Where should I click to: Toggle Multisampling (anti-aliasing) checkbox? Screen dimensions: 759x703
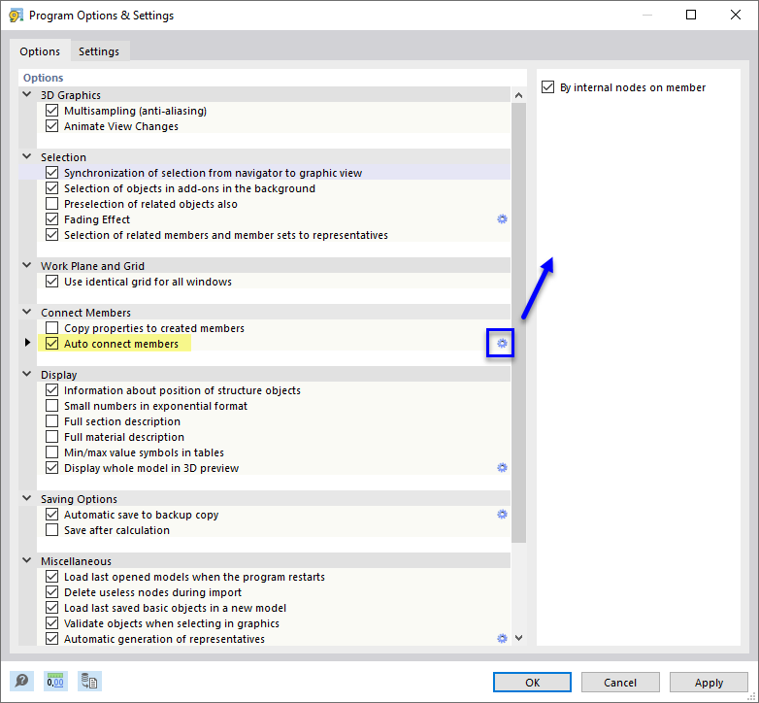(51, 111)
